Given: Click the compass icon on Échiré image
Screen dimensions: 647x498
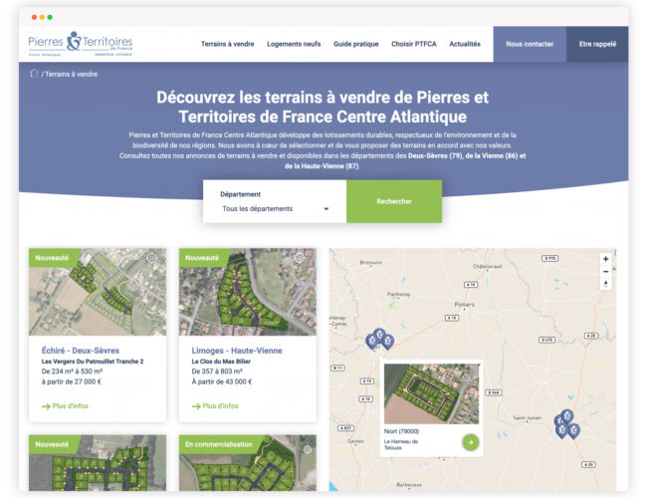Looking at the screenshot, I should (x=152, y=259).
